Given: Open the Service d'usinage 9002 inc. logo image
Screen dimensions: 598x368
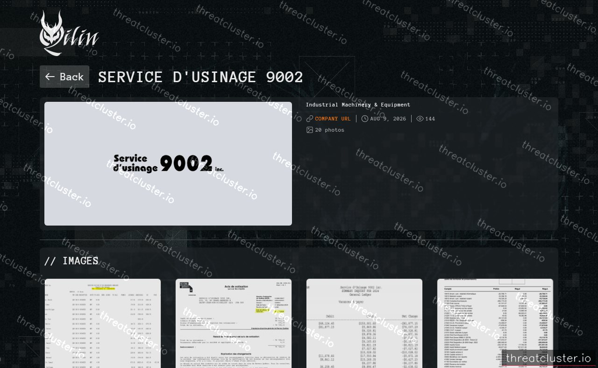Looking at the screenshot, I should tap(168, 163).
